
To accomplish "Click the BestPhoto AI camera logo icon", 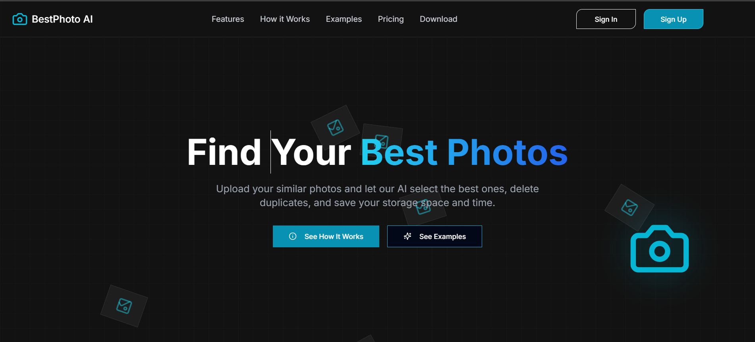I will 20,19.
